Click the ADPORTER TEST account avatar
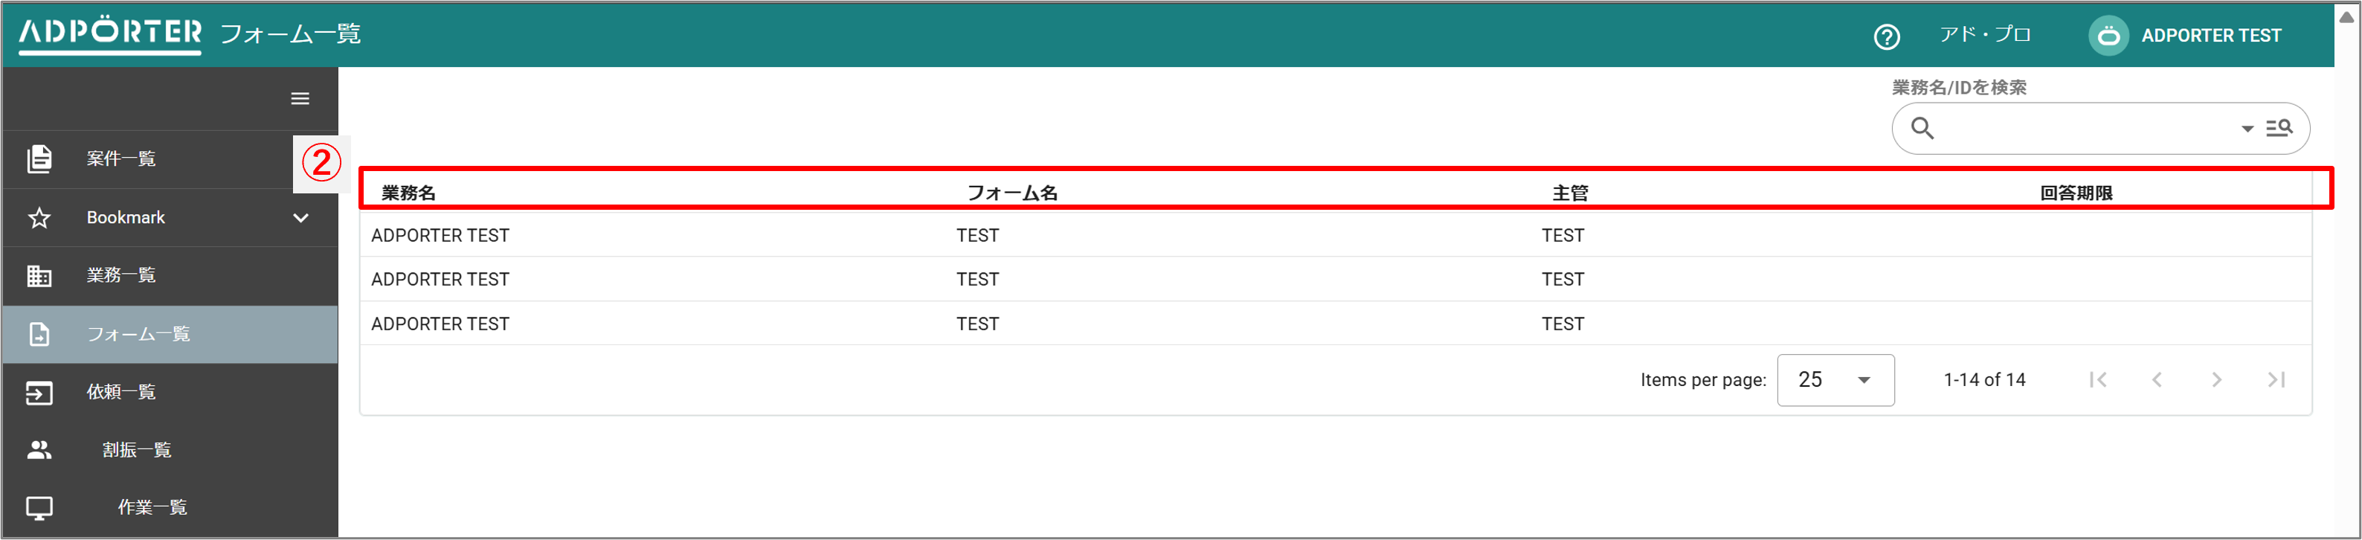 2108,36
